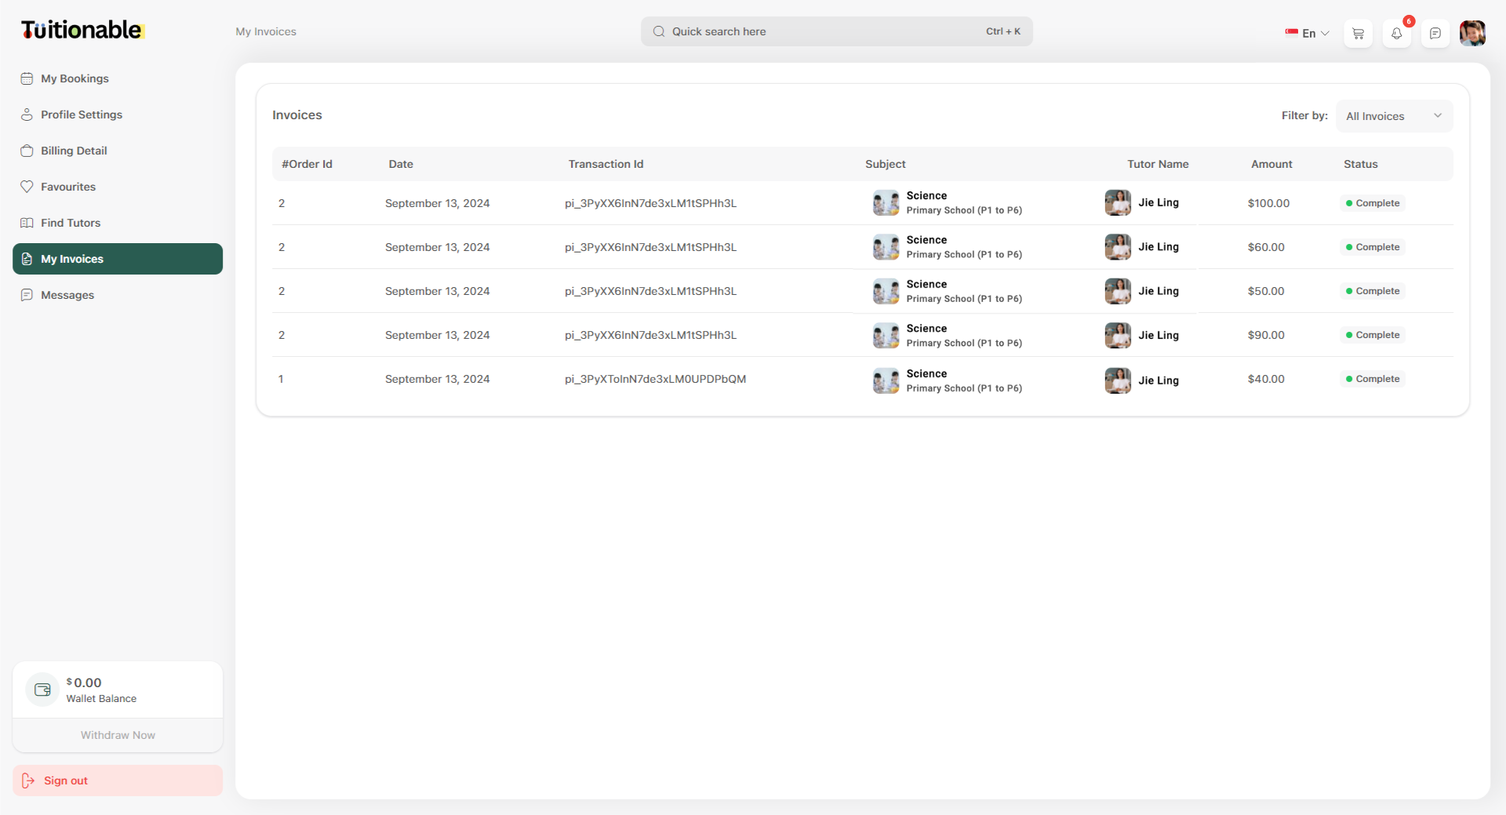Open notifications bell icon
Viewport: 1506px width, 815px height.
tap(1396, 33)
